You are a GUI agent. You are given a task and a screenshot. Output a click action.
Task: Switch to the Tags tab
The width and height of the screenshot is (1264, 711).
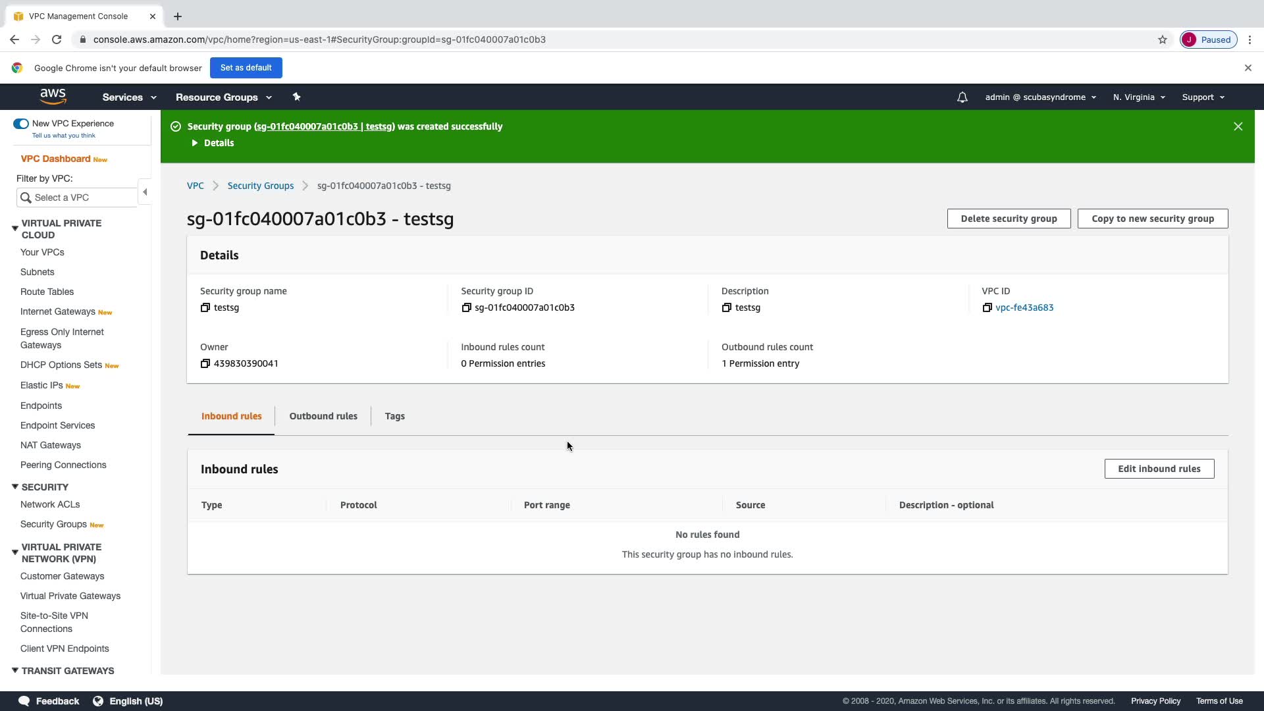pyautogui.click(x=394, y=416)
